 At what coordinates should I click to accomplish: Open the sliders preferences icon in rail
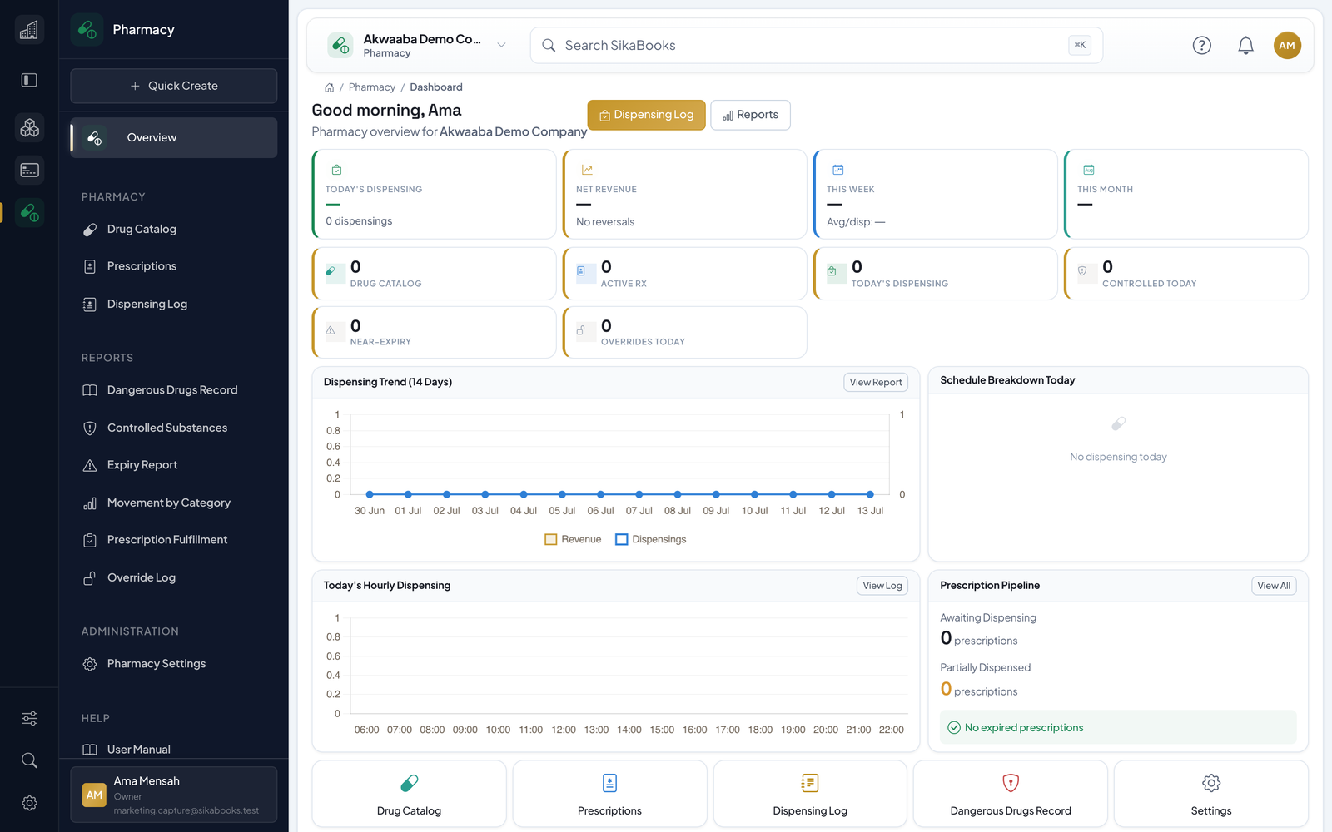(x=29, y=718)
